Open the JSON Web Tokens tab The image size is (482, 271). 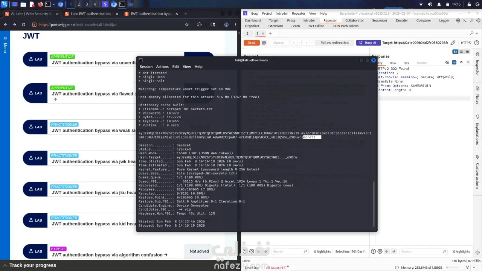pos(345,26)
